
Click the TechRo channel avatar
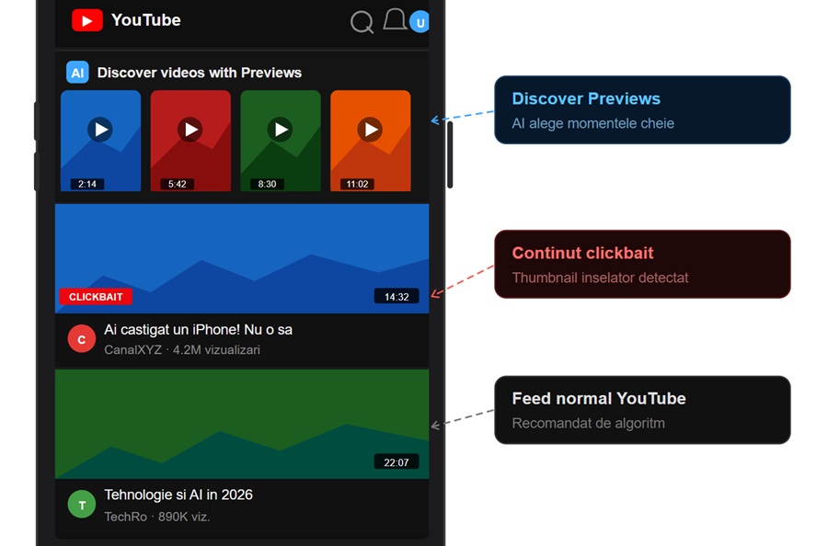(x=81, y=504)
